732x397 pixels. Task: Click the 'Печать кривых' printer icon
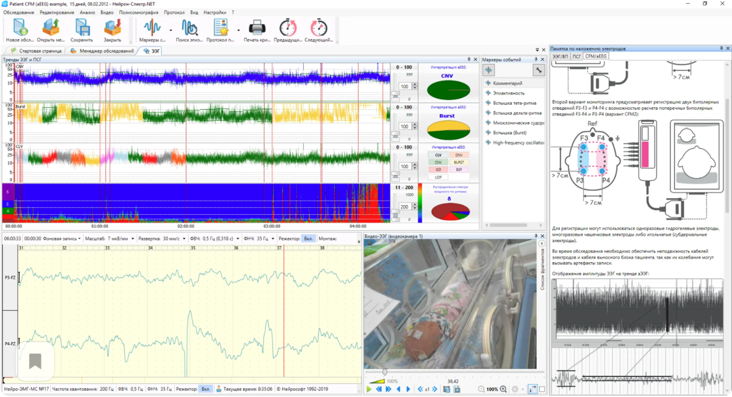pos(257,27)
